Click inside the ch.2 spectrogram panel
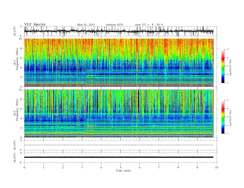 point(119,113)
